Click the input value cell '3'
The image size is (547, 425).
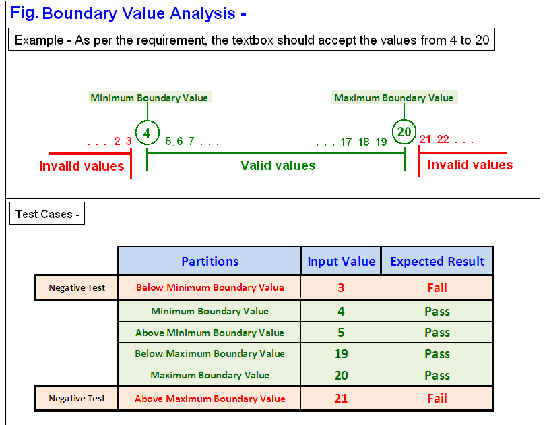(x=341, y=287)
